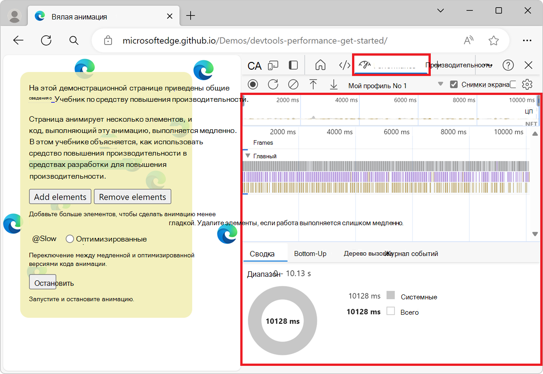Open the Read aloud icon

point(469,40)
